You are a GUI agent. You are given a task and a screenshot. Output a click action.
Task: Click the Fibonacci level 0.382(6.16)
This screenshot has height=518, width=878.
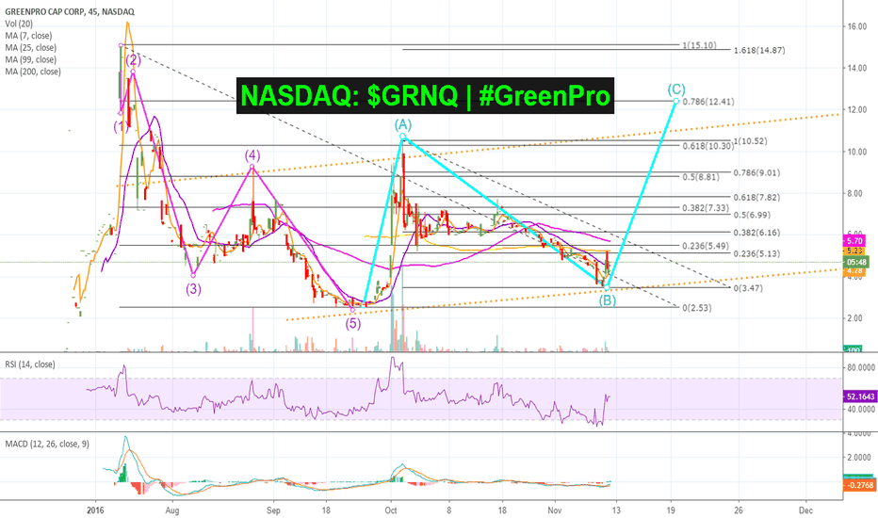click(757, 233)
